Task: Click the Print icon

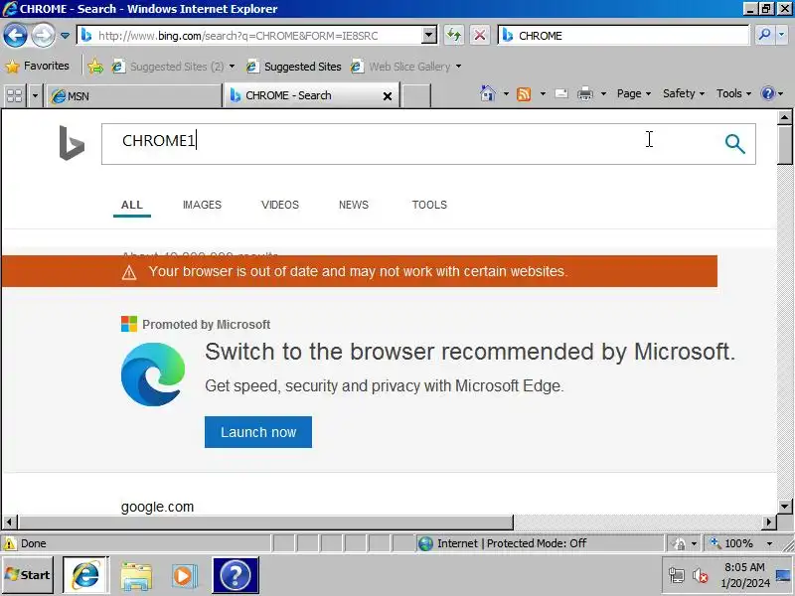Action: (x=585, y=93)
